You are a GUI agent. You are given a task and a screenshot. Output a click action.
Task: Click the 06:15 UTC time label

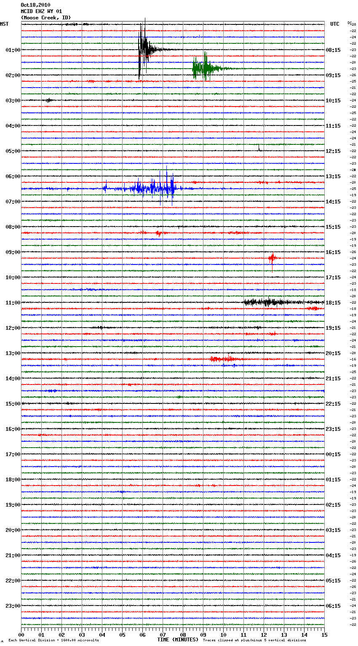(333, 606)
